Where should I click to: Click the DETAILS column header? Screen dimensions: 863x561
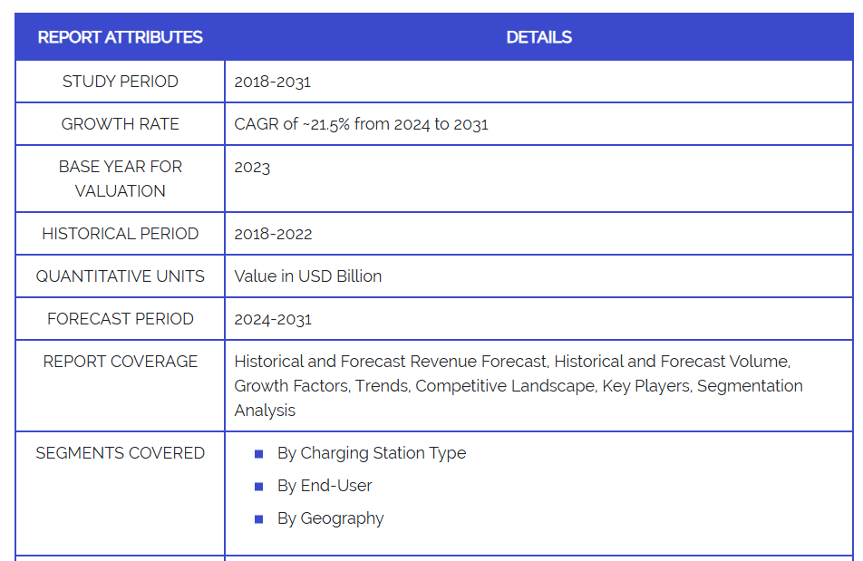[x=538, y=37]
